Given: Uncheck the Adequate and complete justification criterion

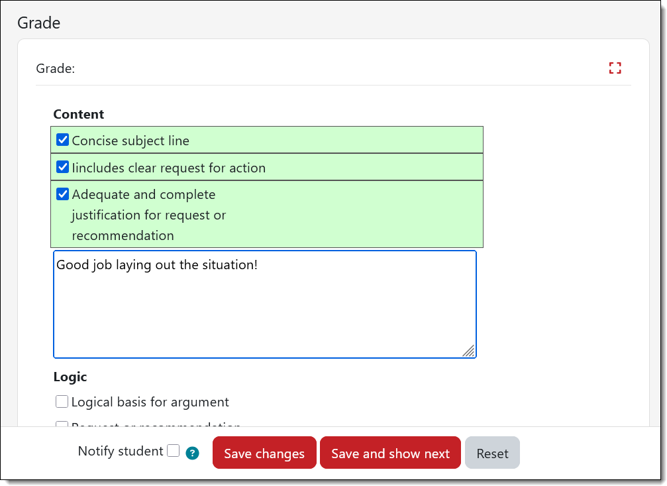Looking at the screenshot, I should coord(63,194).
